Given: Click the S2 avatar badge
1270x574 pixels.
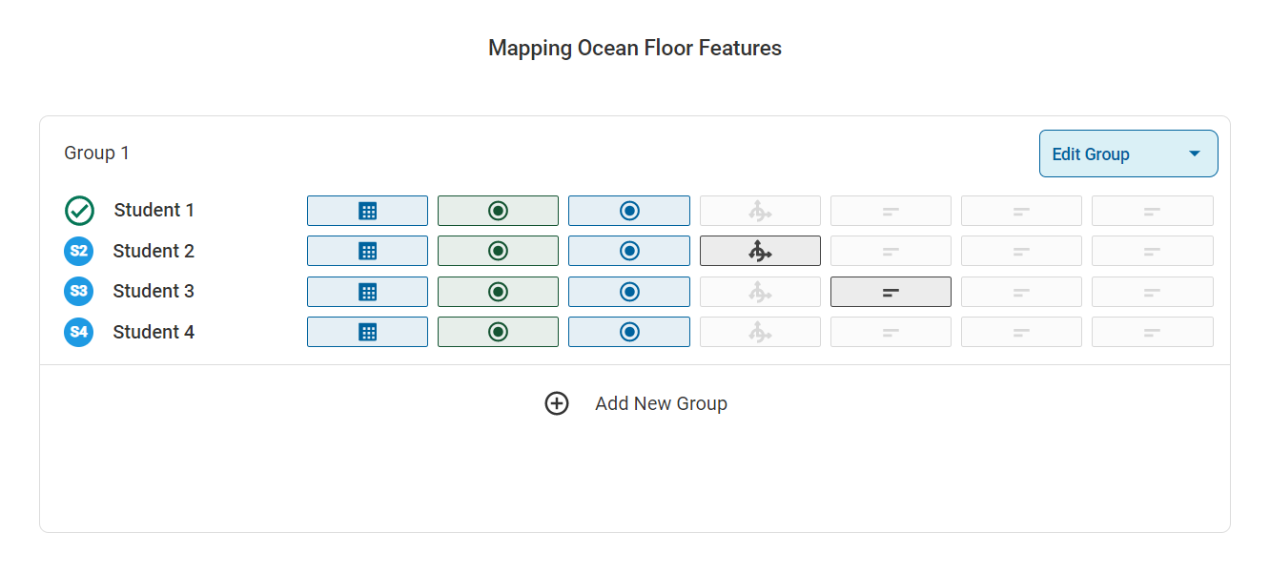Looking at the screenshot, I should [x=79, y=252].
